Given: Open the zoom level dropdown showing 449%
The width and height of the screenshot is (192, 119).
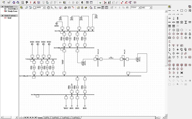Looking at the screenshot, I should click(x=44, y=8).
